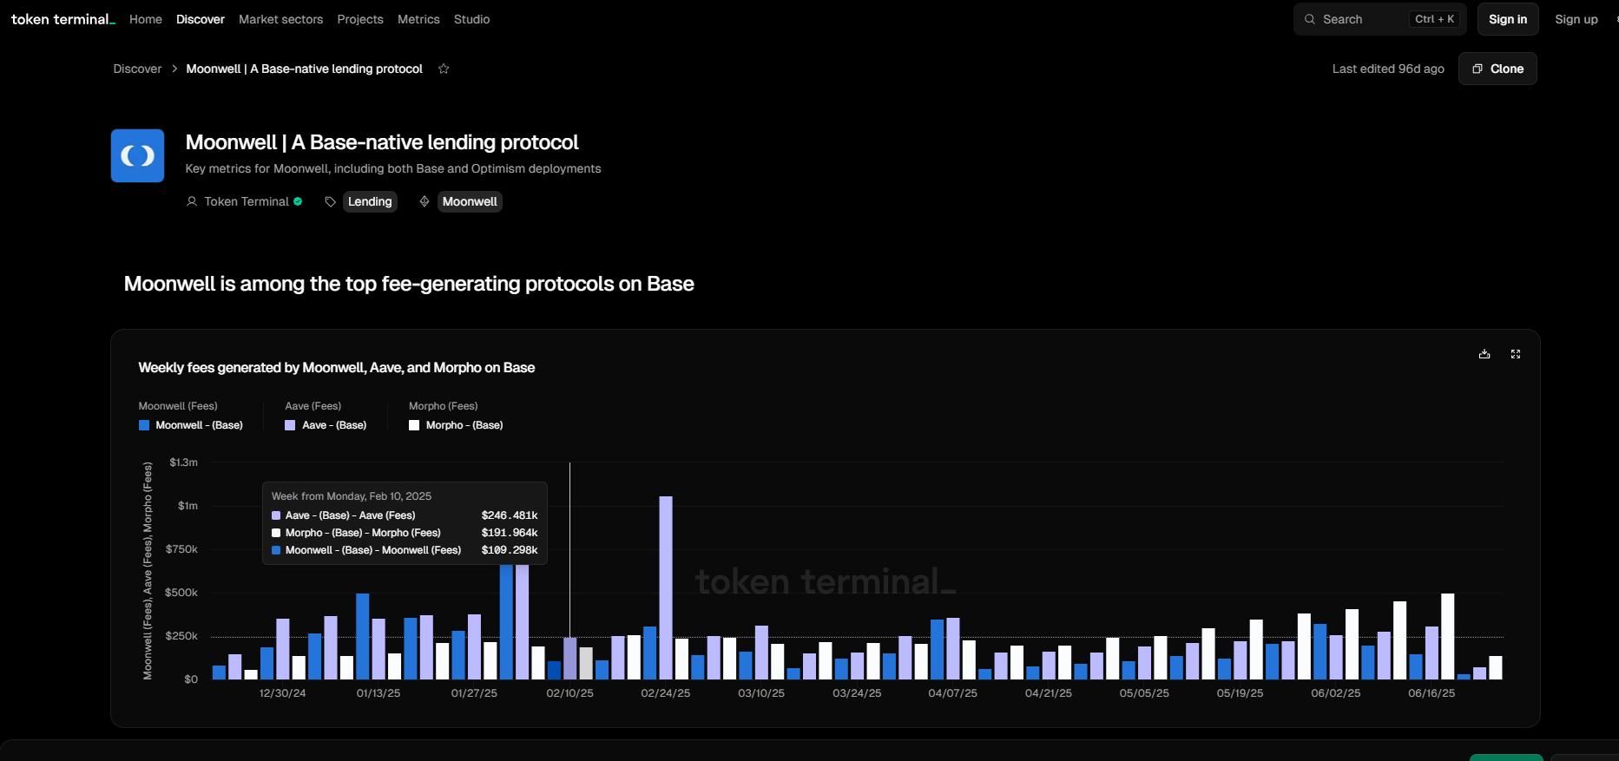Toggle Aave - (Base) legend series
Viewport: 1619px width, 761px height.
[326, 425]
